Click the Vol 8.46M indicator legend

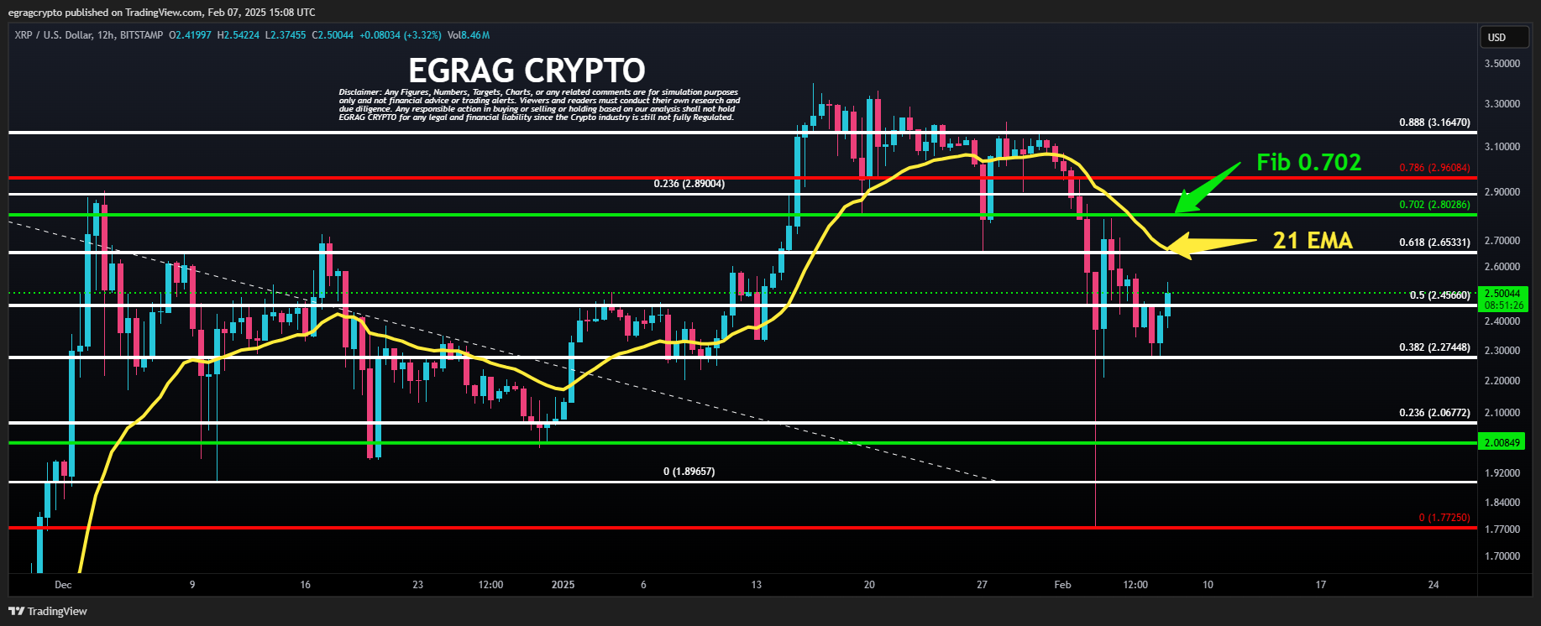469,35
